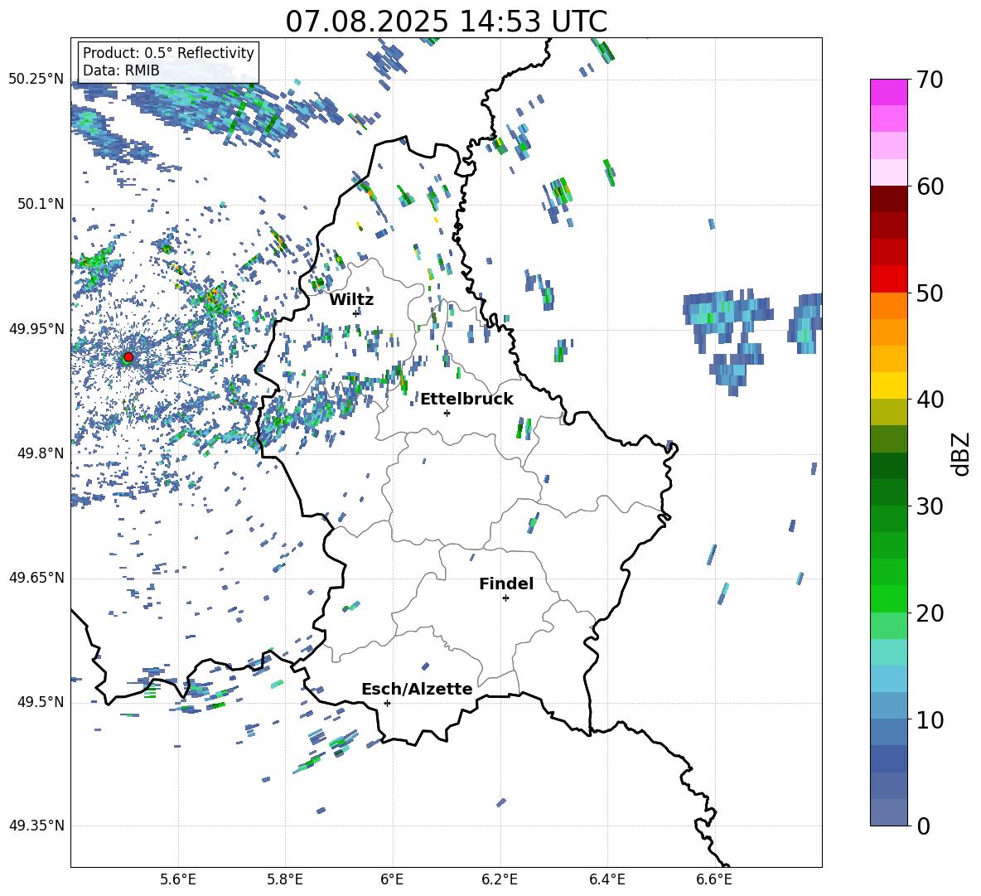Click the Product: 0.5° Reflectivity text
The image size is (981, 896).
(168, 53)
